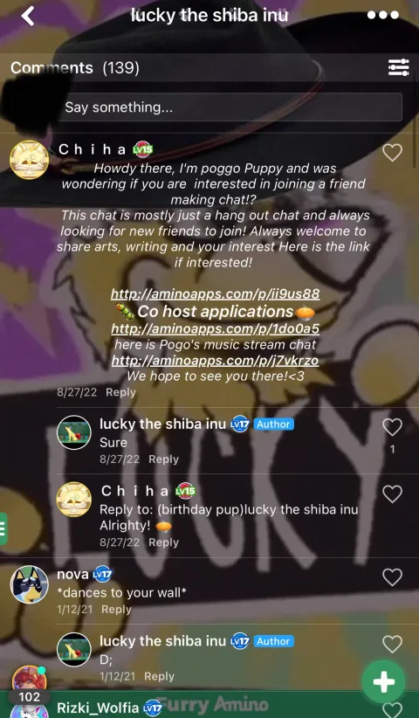Open the three-dot more options menu
The image size is (419, 718).
coord(383,15)
